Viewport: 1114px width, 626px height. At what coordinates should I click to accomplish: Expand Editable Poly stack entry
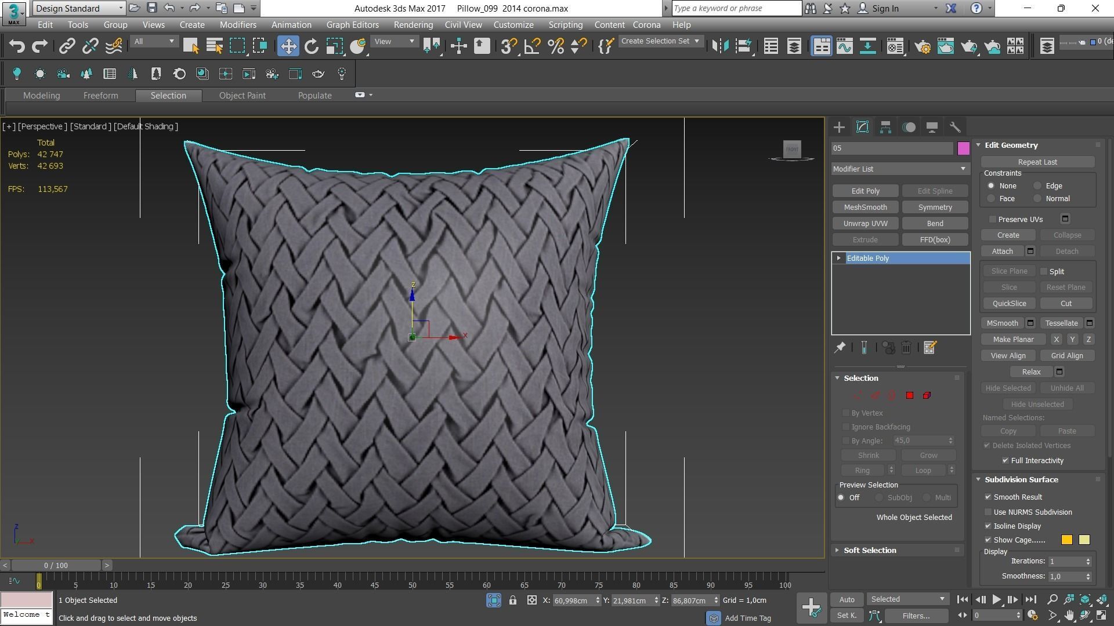pos(838,259)
